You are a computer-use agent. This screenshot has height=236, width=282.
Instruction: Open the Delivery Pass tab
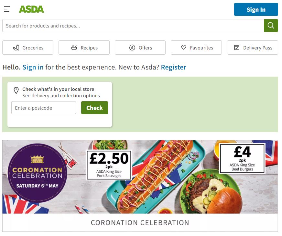[x=253, y=48]
